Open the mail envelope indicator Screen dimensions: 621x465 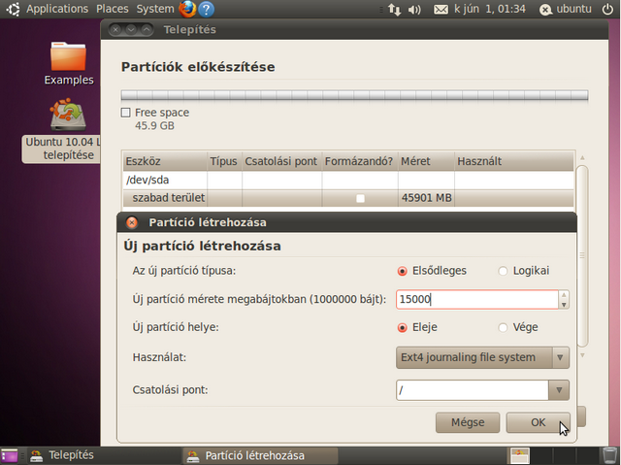441,10
